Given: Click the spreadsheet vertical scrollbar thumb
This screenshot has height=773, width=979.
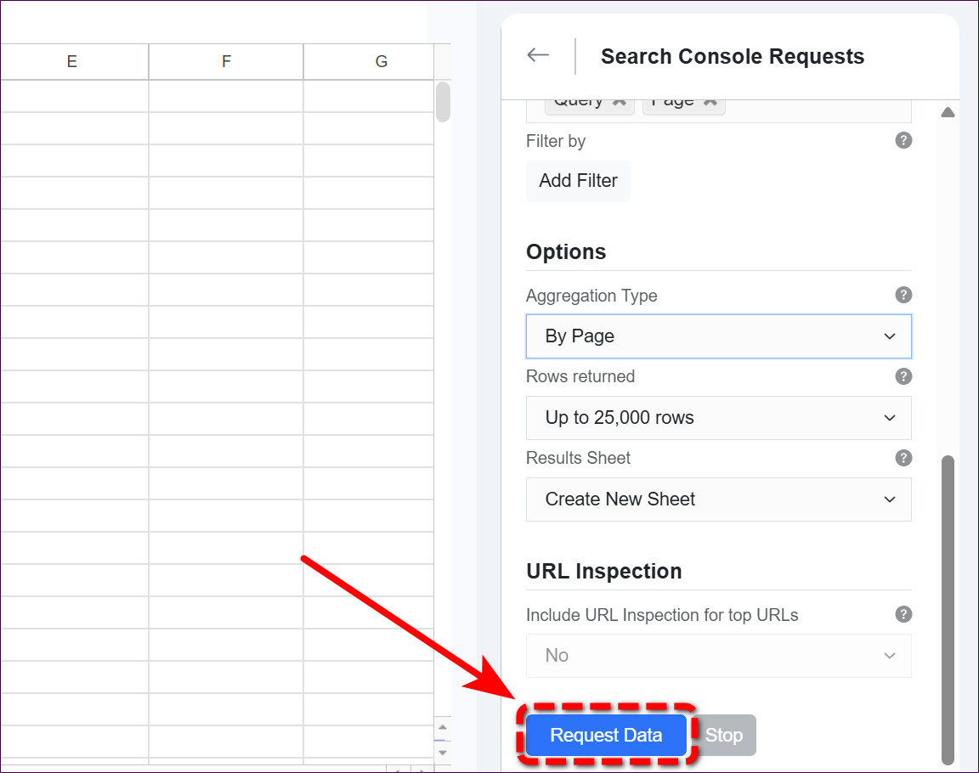Looking at the screenshot, I should [443, 102].
